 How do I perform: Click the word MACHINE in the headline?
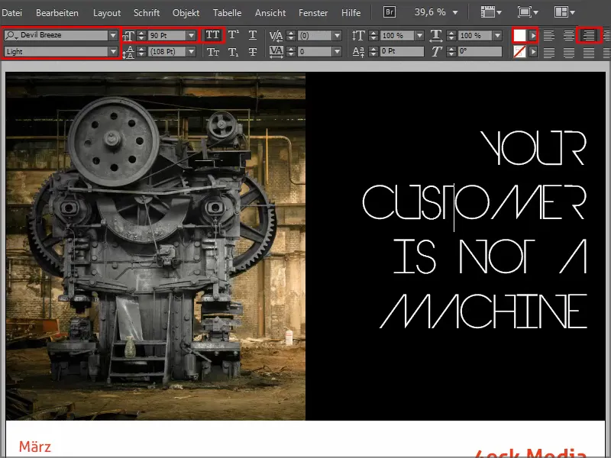(x=483, y=311)
